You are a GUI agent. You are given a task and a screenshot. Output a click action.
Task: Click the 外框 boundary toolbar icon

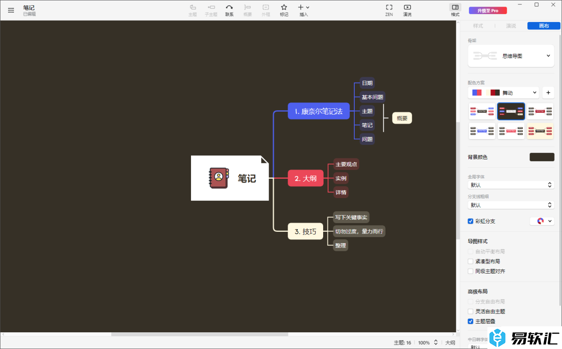pos(266,10)
